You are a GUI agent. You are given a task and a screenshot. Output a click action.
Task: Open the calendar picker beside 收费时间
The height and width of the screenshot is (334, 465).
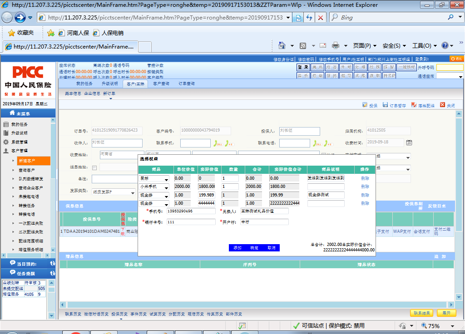pos(409,142)
